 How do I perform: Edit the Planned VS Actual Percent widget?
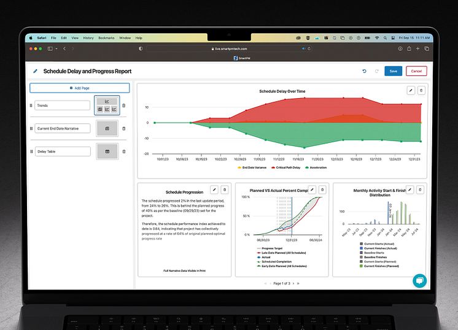[x=312, y=190]
